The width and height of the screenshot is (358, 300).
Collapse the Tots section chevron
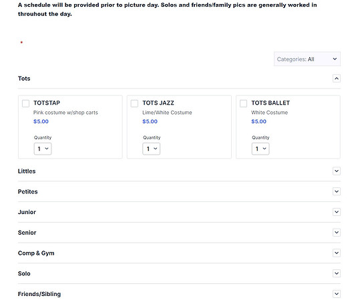click(337, 79)
